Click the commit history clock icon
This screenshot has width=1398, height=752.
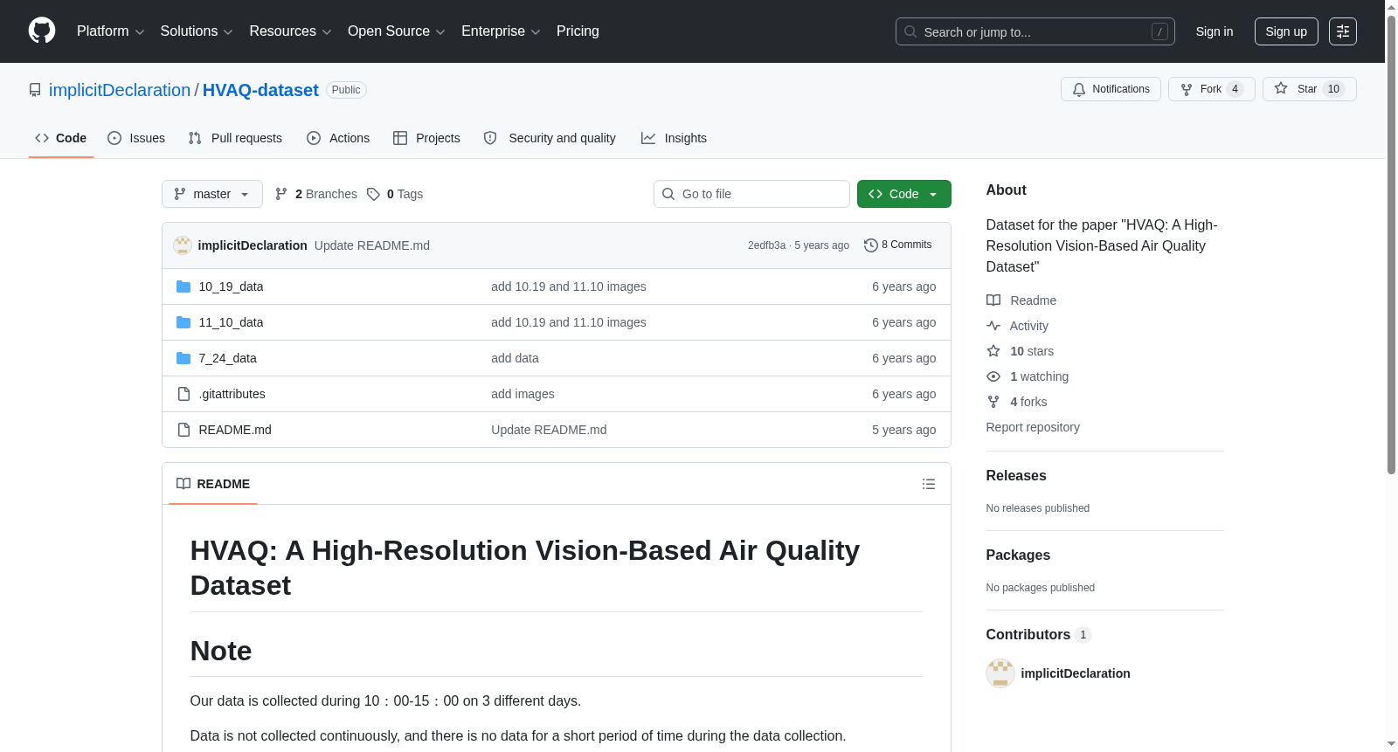pos(871,245)
